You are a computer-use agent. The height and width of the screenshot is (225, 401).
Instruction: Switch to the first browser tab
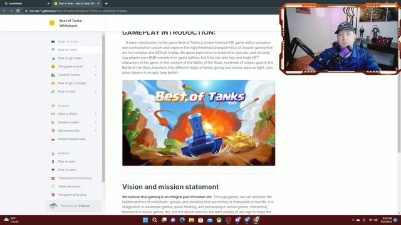pos(26,4)
